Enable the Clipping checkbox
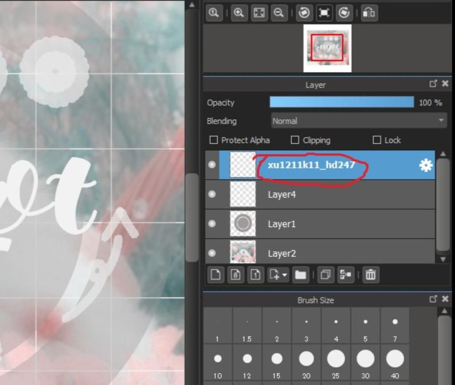This screenshot has height=385, width=455. click(295, 140)
